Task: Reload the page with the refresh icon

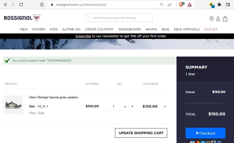Action: click(21, 5)
